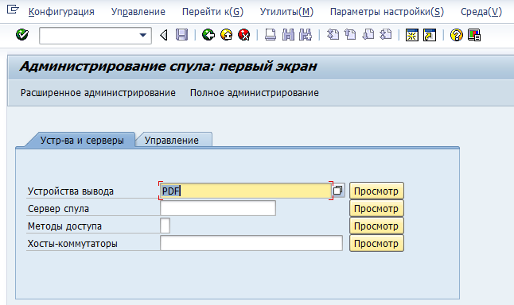This screenshot has height=305, width=514.
Task: Click the Хосты-коммутаторы label
Action: (72, 244)
